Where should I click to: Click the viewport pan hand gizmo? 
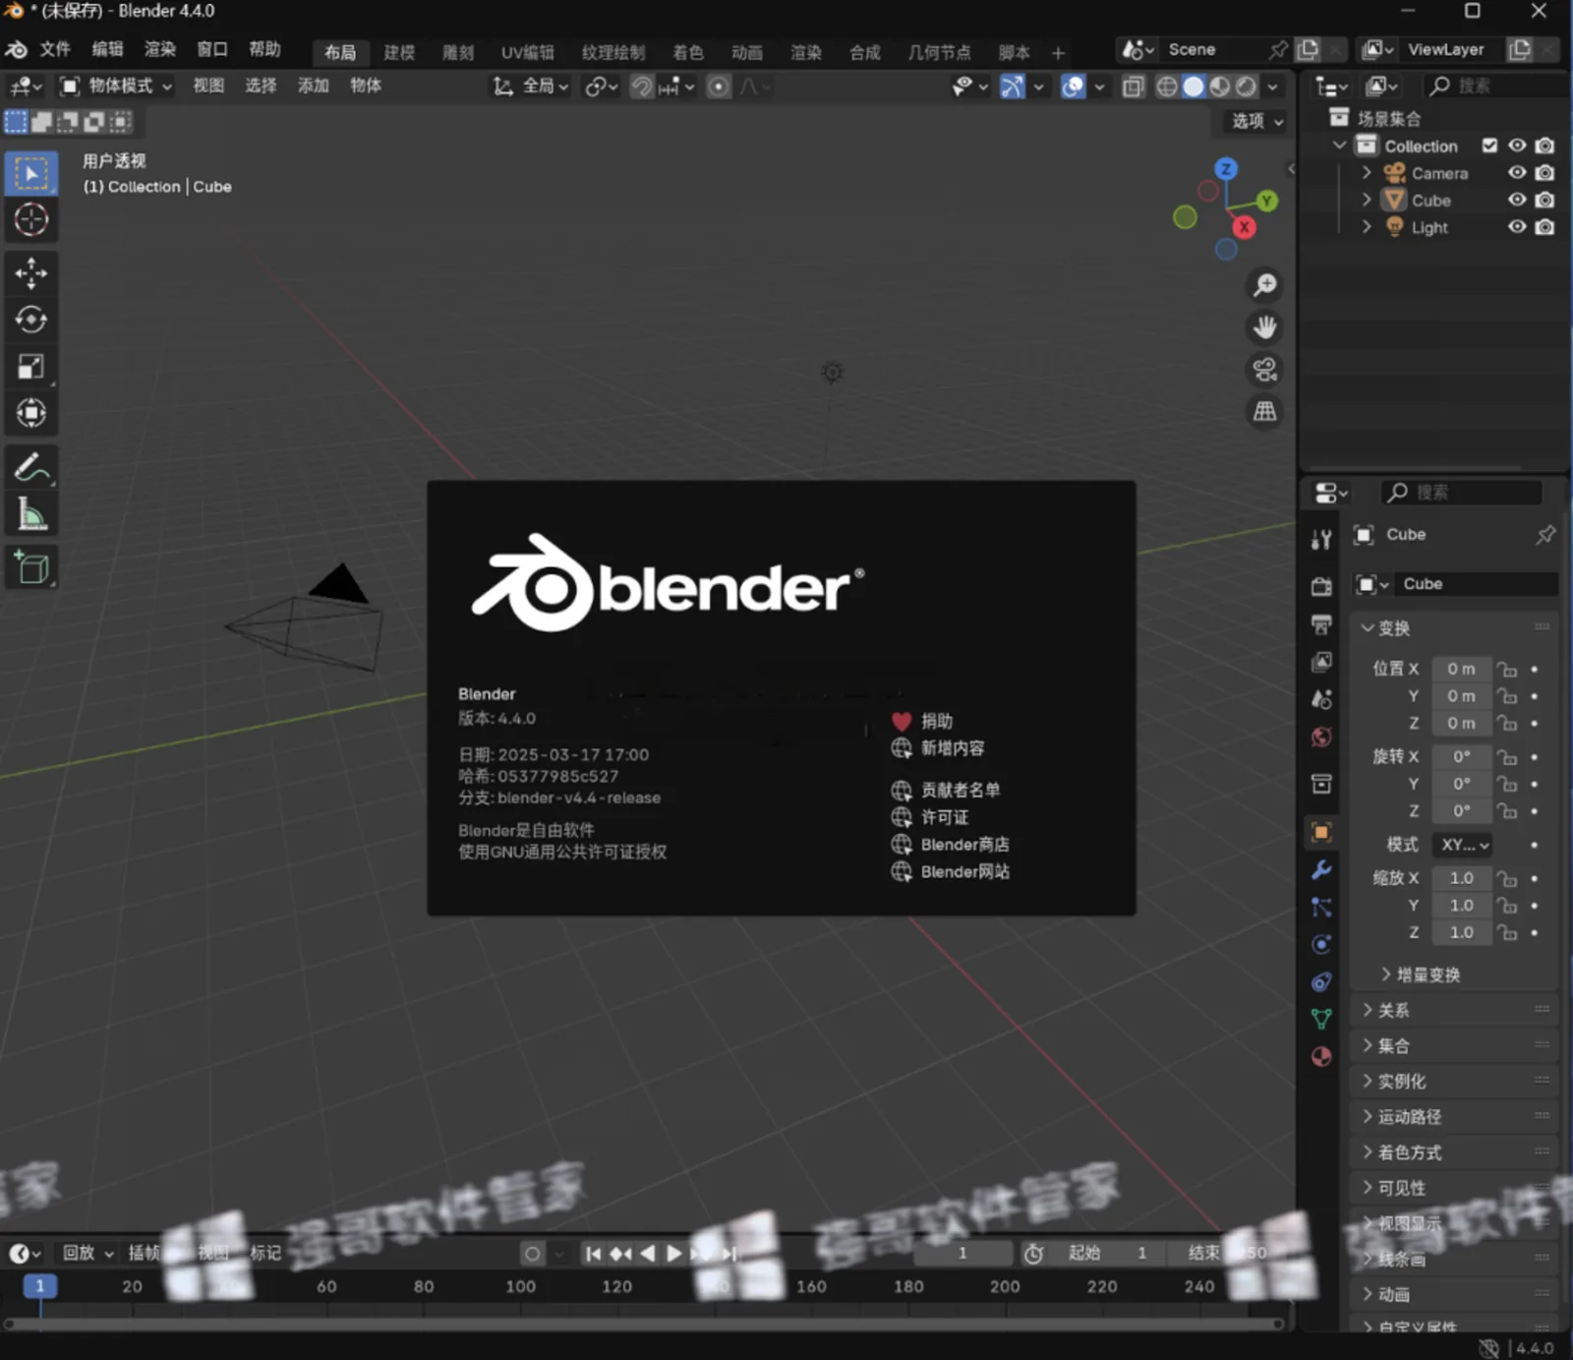tap(1264, 327)
